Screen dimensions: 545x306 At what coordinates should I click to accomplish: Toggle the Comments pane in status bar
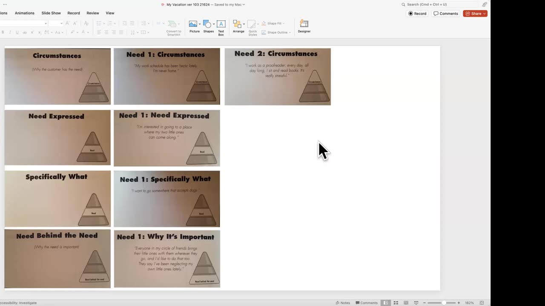click(367, 303)
